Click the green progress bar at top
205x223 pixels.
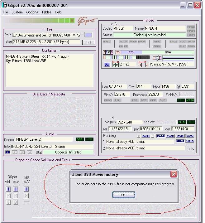click(x=39, y=21)
